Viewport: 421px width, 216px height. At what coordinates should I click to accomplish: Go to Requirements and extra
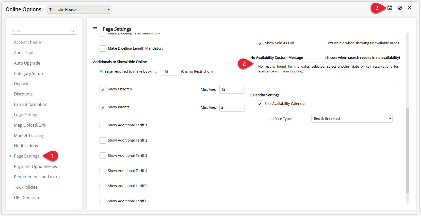point(37,177)
